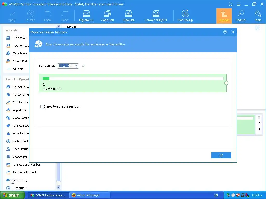Open Register from toolbar
Image resolution: width=266 pixels, height=199 pixels.
point(241,16)
